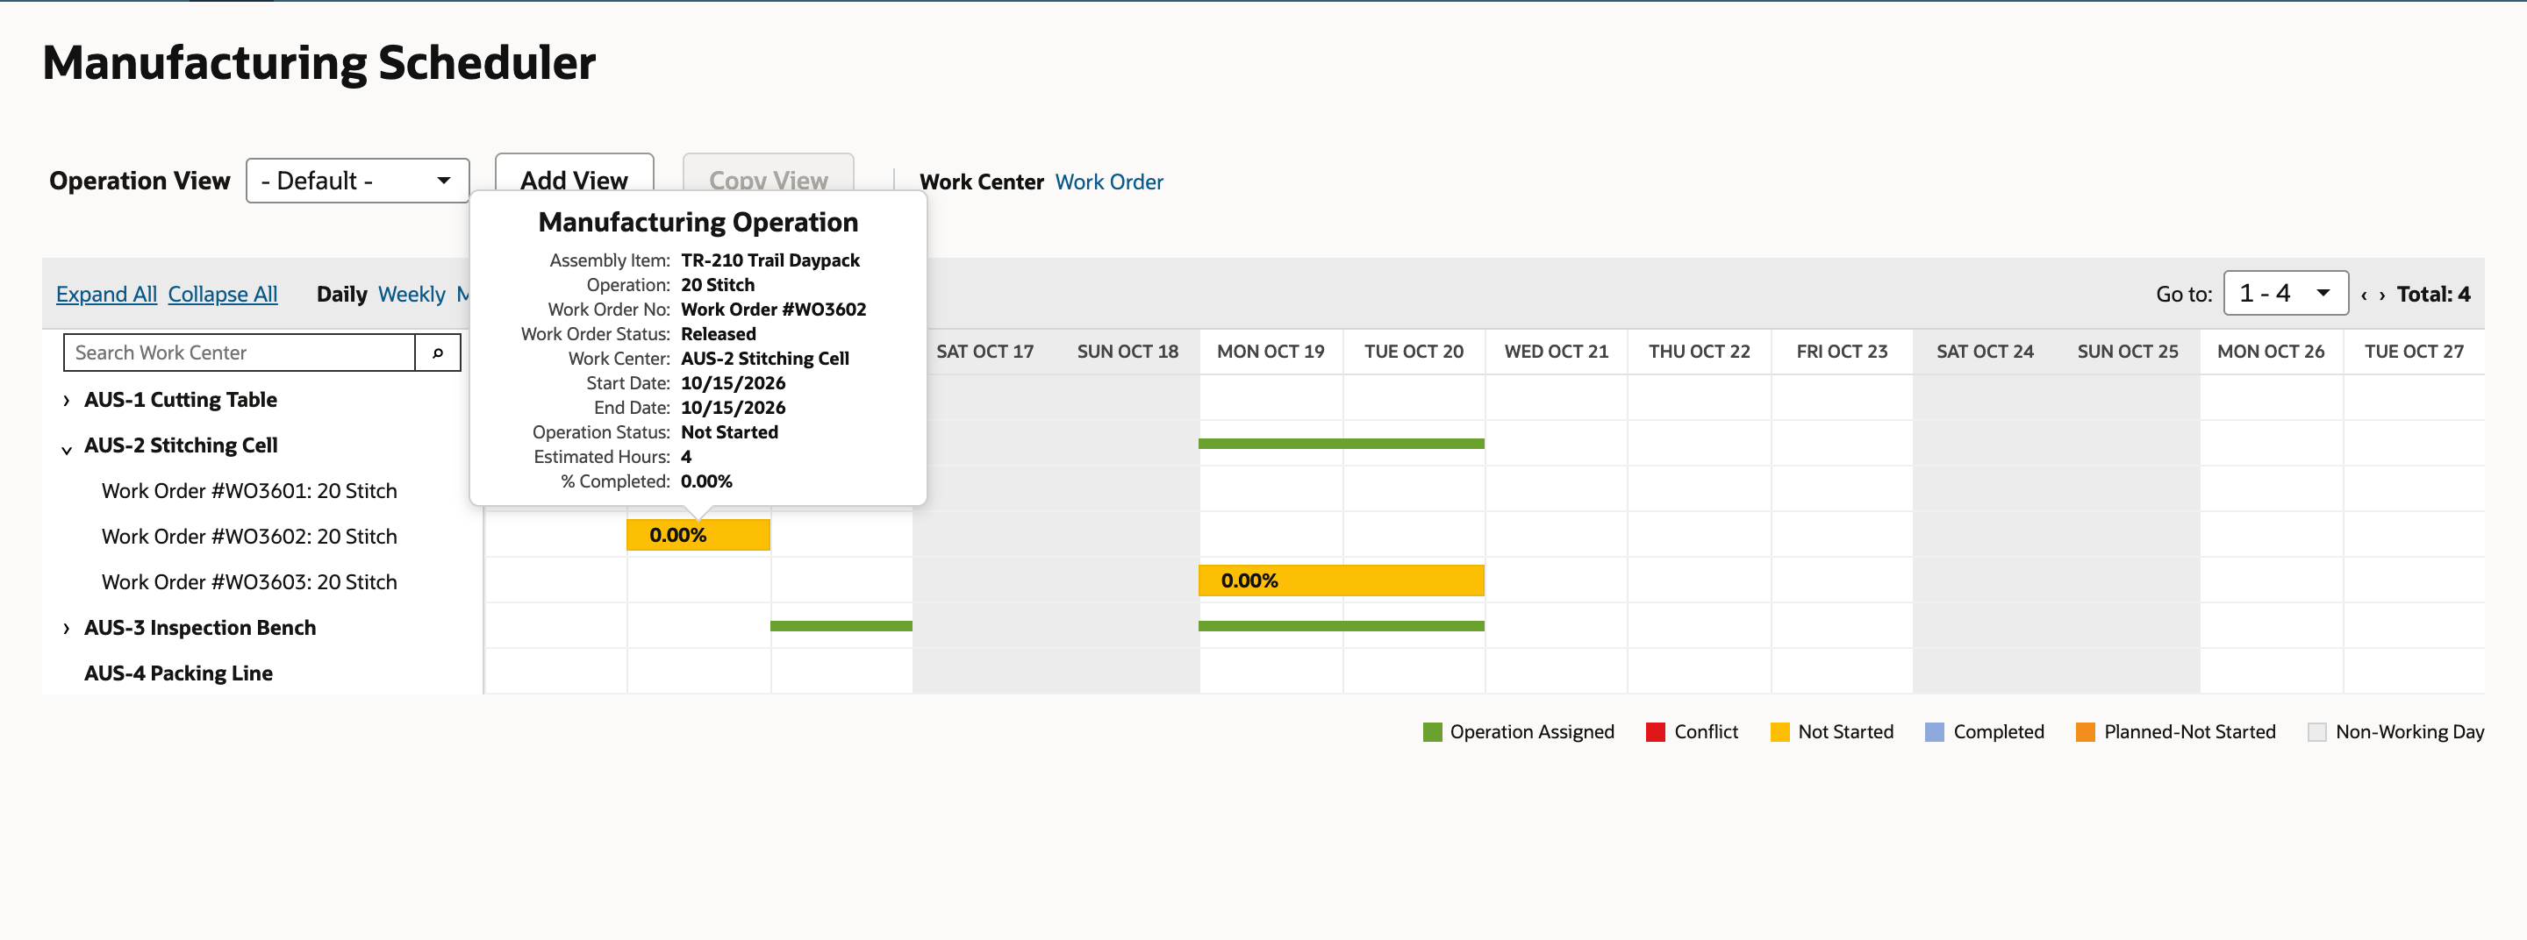Click the MON OCT 19 column header
The height and width of the screenshot is (940, 2527).
tap(1271, 352)
